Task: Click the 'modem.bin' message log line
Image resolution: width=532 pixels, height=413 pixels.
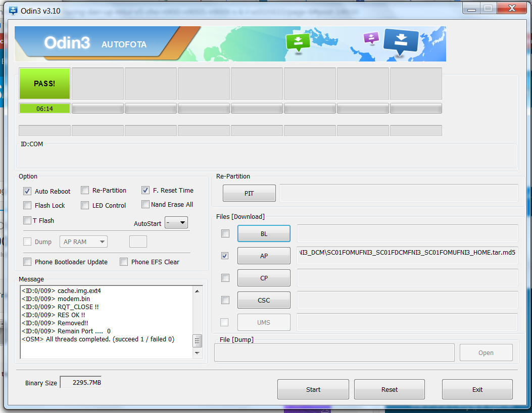Action: [56, 299]
